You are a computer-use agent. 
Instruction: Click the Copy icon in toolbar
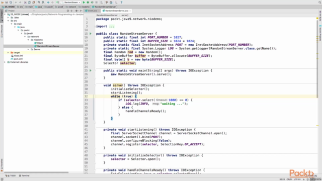coord(29,2)
